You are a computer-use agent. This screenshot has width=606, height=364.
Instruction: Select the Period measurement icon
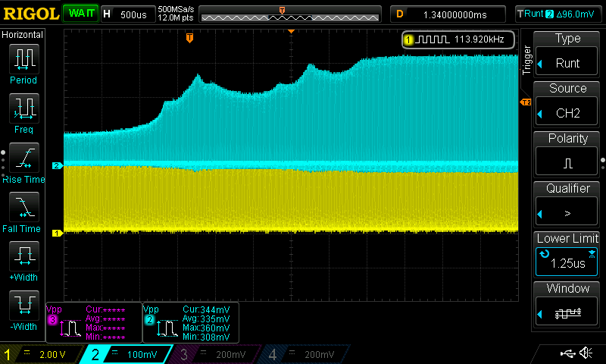[x=23, y=64]
